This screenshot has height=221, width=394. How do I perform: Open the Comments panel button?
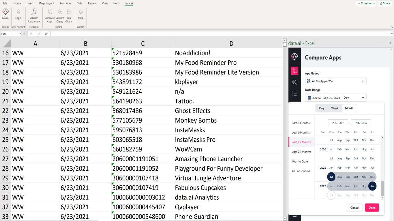coord(366,3)
